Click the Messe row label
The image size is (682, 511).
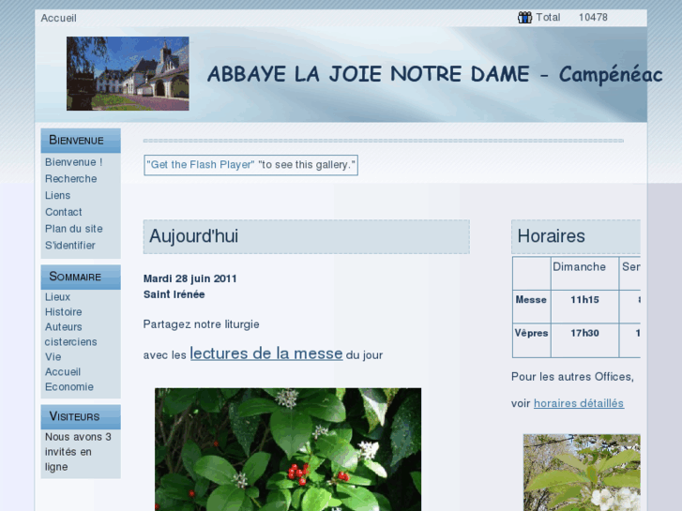(x=532, y=307)
